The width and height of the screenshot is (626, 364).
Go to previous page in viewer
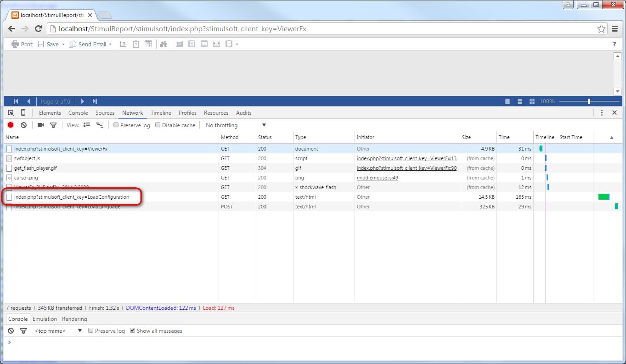point(28,101)
